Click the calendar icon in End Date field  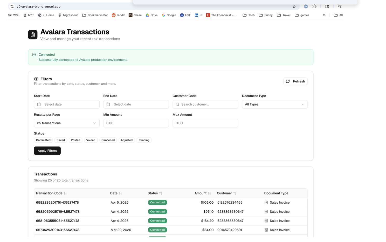108,104
